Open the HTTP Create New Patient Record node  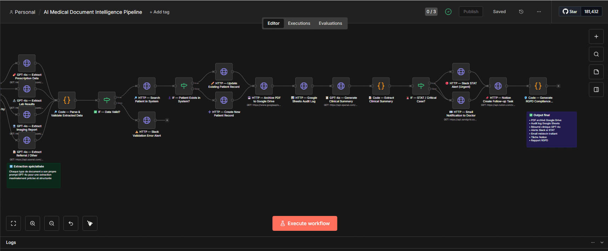[x=224, y=100]
